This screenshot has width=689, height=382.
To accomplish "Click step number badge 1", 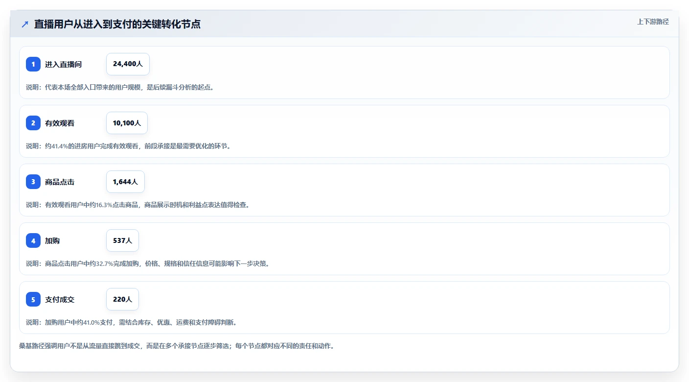I will [x=33, y=64].
